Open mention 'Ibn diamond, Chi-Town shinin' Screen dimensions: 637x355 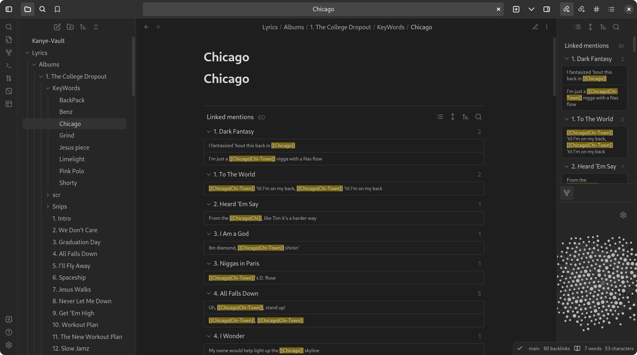click(x=344, y=248)
